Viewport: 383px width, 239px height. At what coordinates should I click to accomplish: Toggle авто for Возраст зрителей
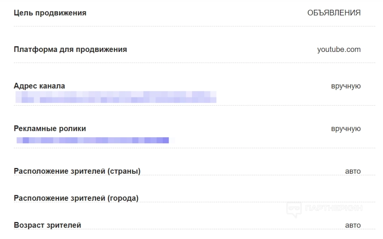(353, 225)
